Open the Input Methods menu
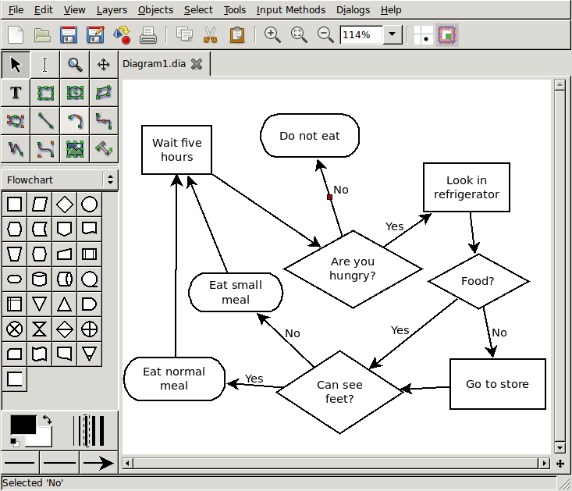Image resolution: width=572 pixels, height=491 pixels. (x=290, y=9)
